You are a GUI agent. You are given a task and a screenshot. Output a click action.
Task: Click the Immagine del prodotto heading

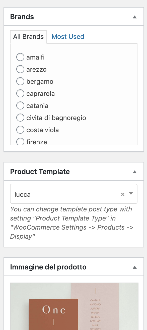click(48, 267)
